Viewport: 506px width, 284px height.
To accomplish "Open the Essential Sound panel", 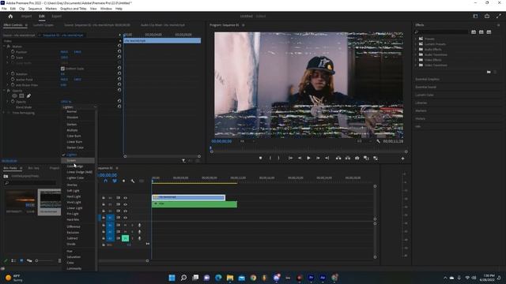I will point(425,87).
